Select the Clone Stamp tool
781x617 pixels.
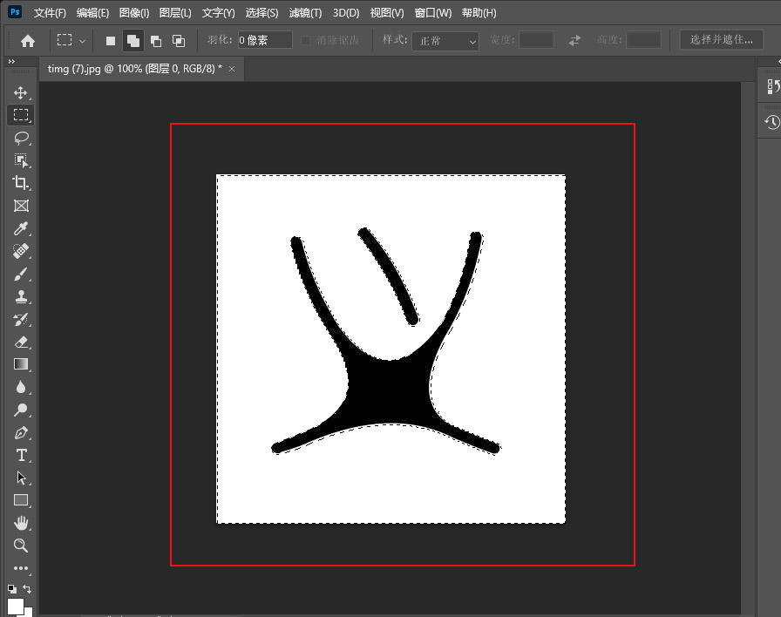pyautogui.click(x=21, y=297)
